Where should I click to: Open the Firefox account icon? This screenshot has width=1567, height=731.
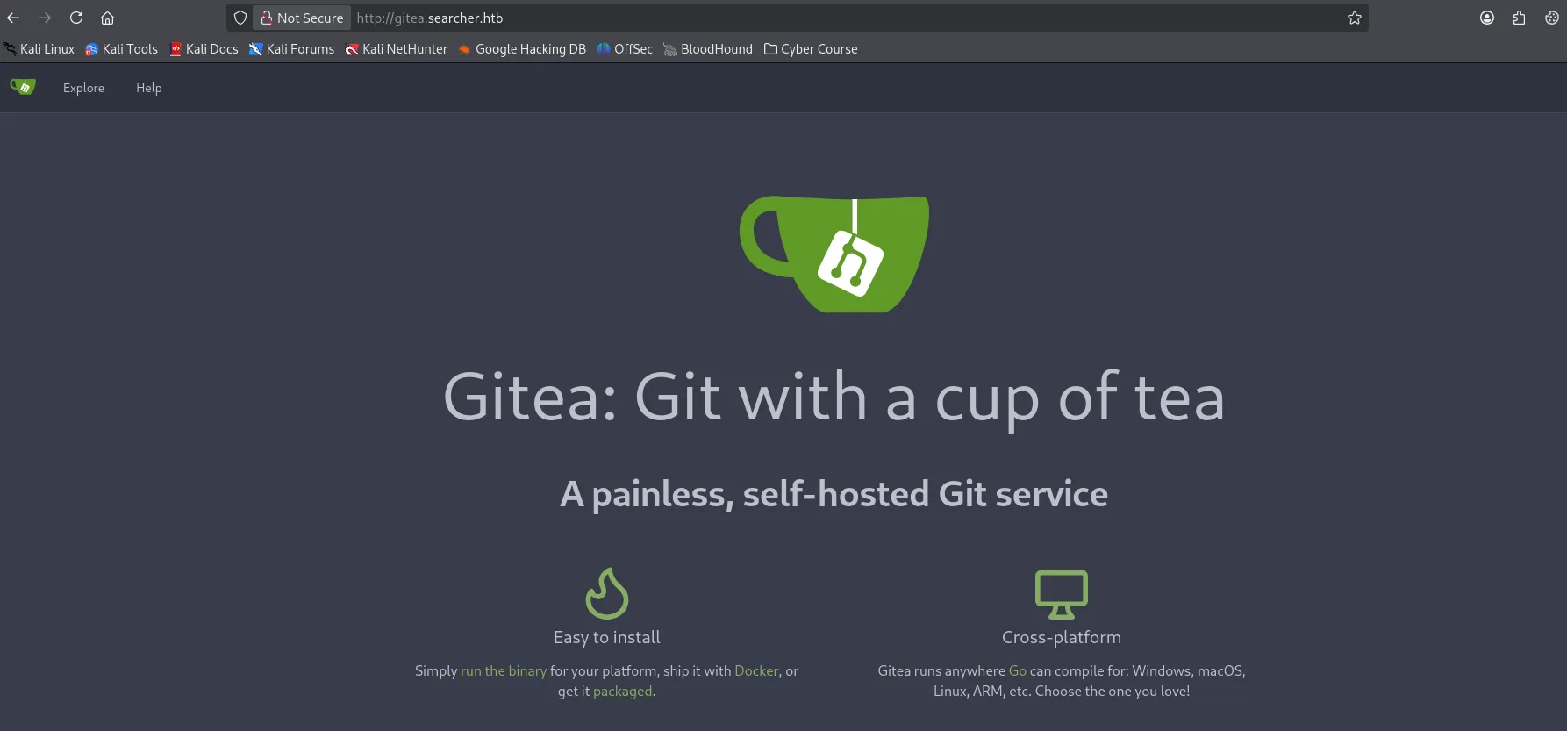[1487, 18]
